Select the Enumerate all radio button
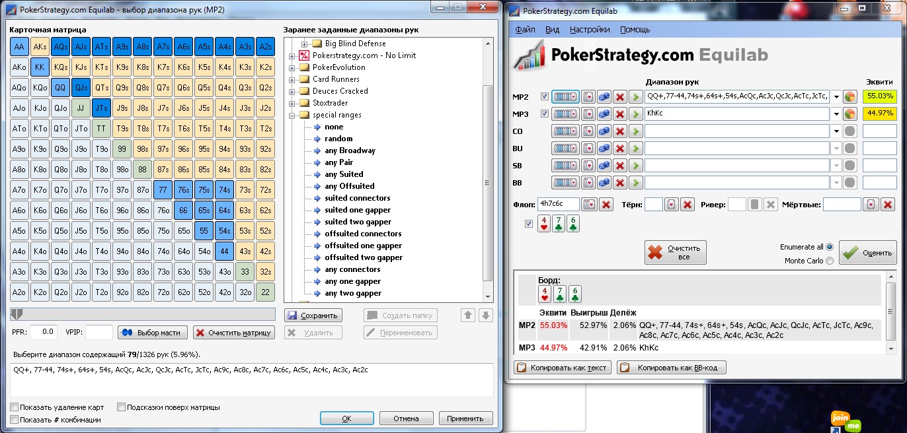 (830, 247)
